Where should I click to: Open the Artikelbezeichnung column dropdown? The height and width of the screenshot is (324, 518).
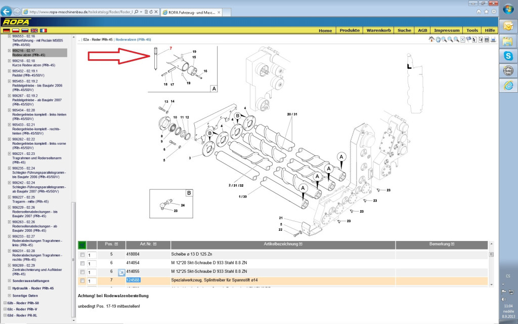(300, 244)
